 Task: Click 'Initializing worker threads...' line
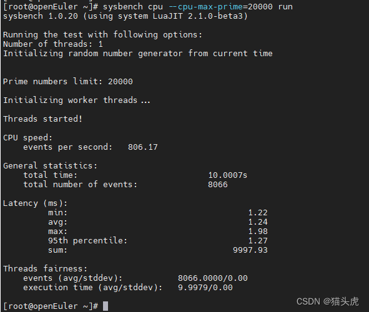click(x=76, y=100)
